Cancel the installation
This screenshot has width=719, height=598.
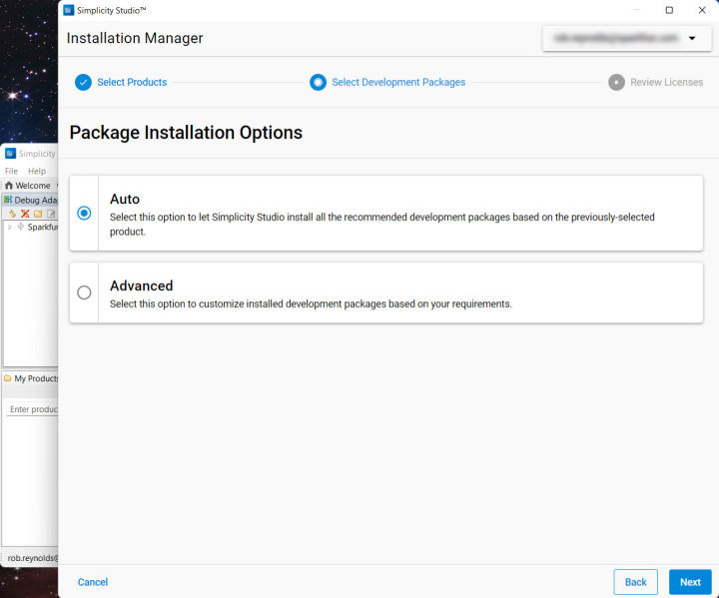click(93, 582)
